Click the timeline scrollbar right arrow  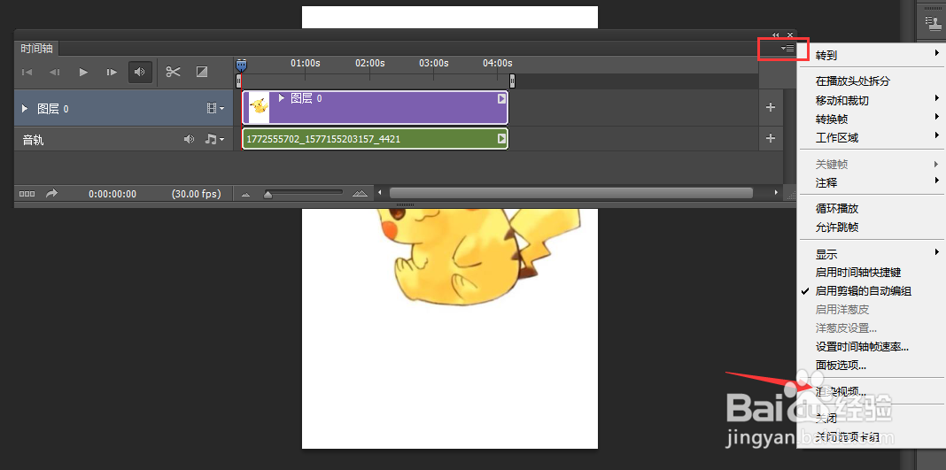tap(776, 193)
